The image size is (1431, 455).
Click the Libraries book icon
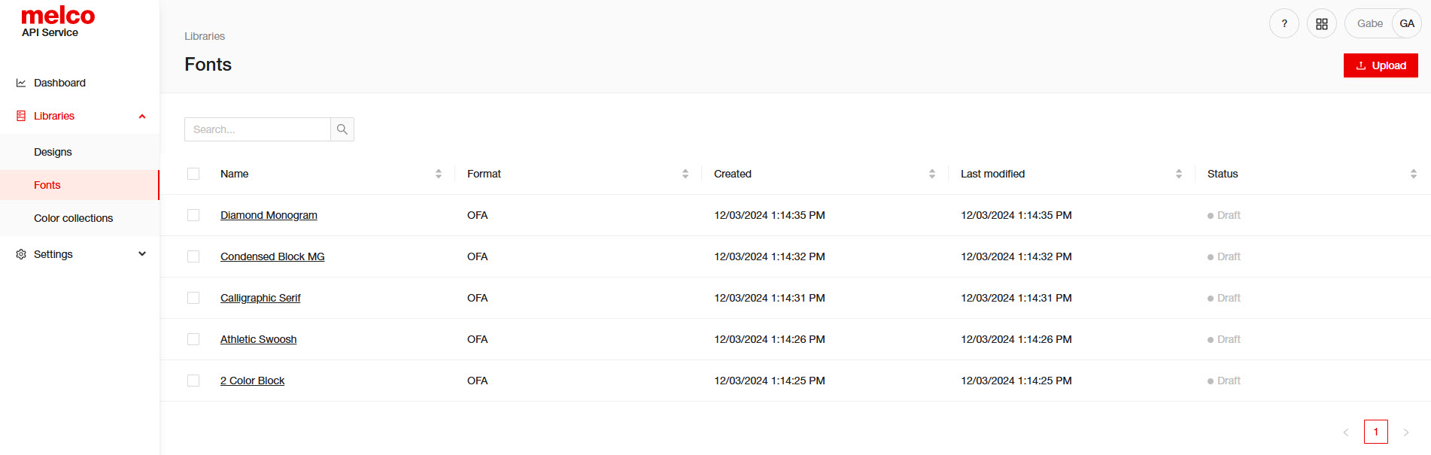(x=21, y=116)
